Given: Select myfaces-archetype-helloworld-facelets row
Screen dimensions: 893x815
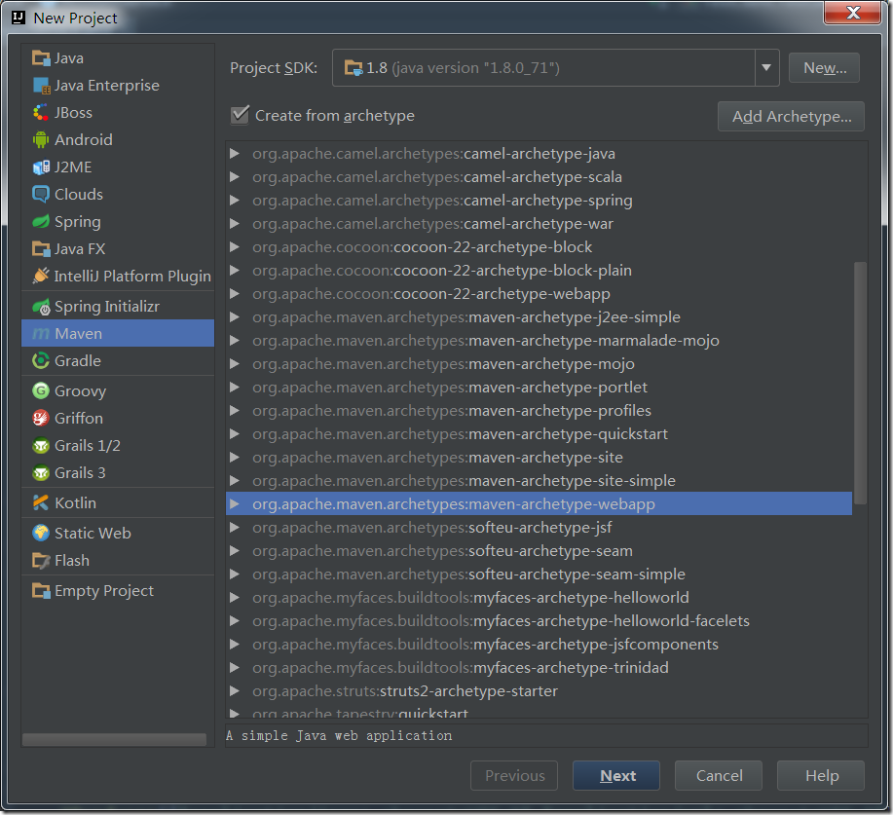Looking at the screenshot, I should coord(539,620).
